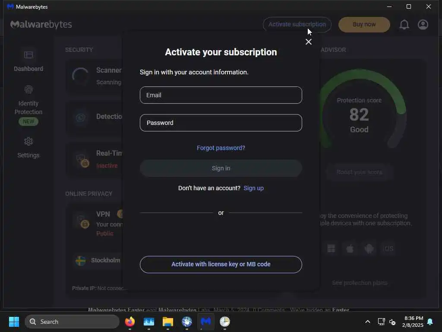
Task: Open the globe app taskbar icon
Action: 187,322
